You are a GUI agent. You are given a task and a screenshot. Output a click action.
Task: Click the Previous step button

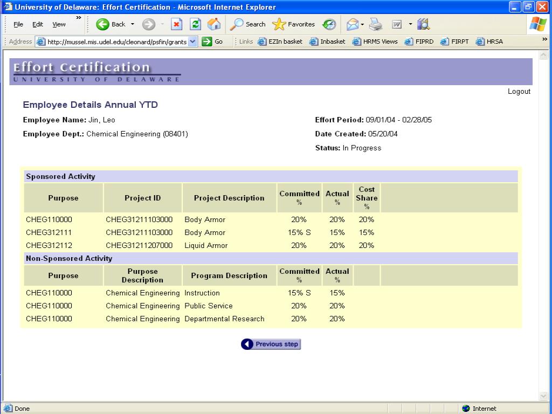click(x=271, y=344)
